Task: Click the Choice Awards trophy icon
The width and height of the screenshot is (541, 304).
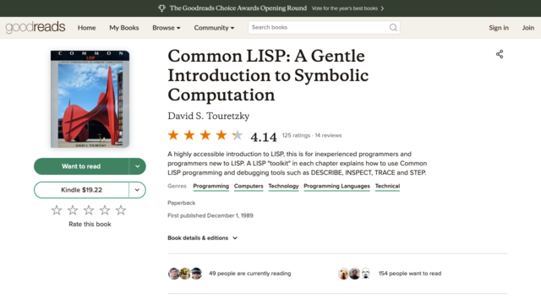Action: [x=161, y=8]
